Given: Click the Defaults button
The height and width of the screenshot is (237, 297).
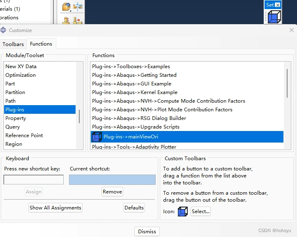Looking at the screenshot, I should (x=134, y=208).
